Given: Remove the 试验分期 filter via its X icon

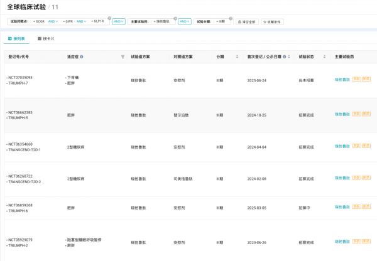Looking at the screenshot, I should 231,17.
